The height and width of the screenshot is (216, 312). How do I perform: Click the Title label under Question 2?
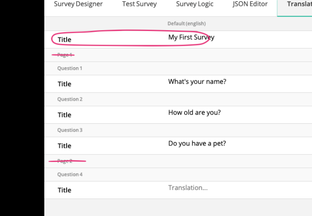tap(65, 115)
